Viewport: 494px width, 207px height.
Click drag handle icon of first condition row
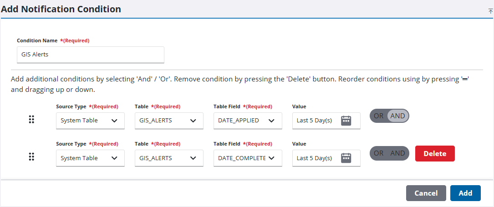pos(31,120)
